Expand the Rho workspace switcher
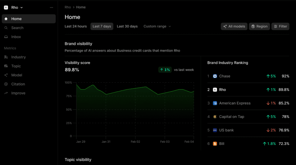 (14, 7)
